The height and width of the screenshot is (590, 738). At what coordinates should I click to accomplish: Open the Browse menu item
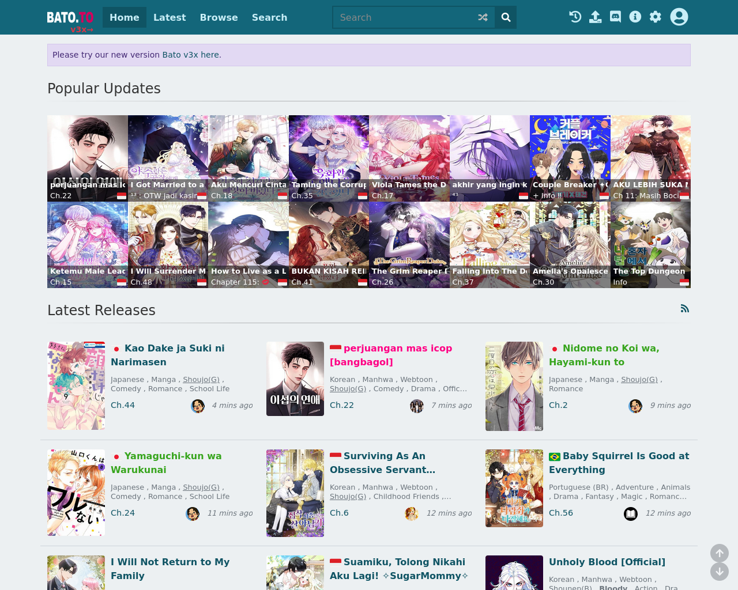(219, 17)
